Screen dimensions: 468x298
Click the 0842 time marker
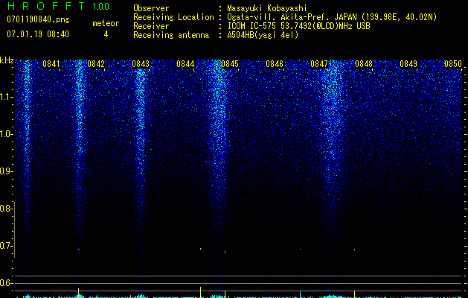pos(96,64)
